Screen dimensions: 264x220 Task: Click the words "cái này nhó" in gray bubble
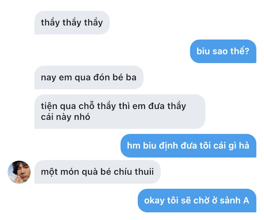click(x=65, y=117)
